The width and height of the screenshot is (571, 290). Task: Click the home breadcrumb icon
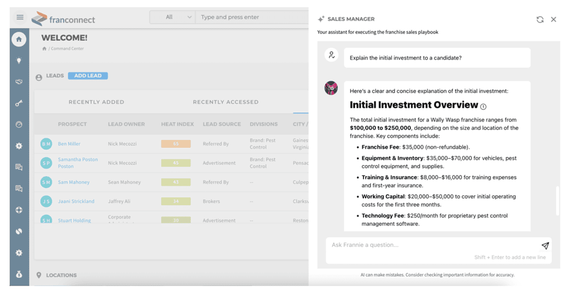point(45,49)
